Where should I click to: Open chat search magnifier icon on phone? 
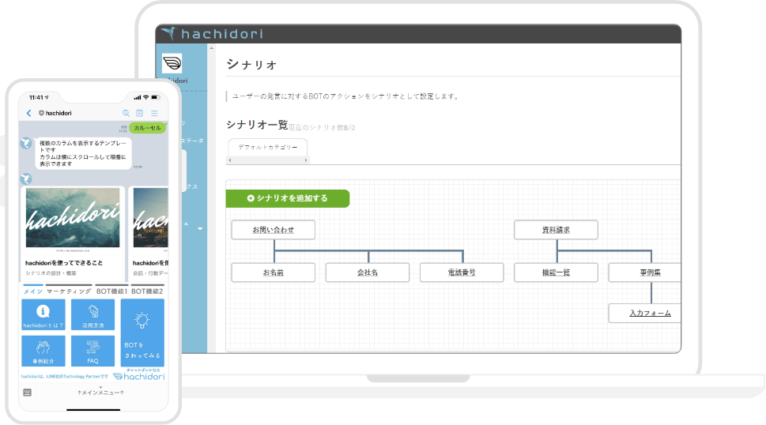coord(126,113)
